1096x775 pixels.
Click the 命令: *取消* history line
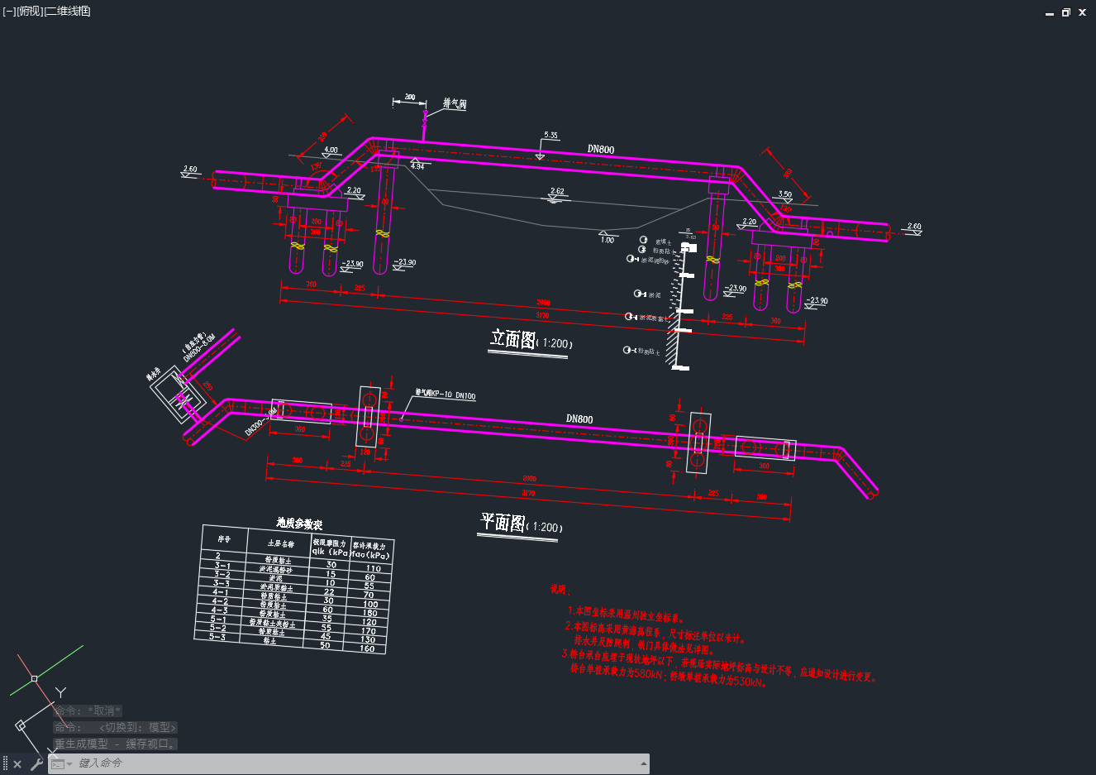click(88, 710)
